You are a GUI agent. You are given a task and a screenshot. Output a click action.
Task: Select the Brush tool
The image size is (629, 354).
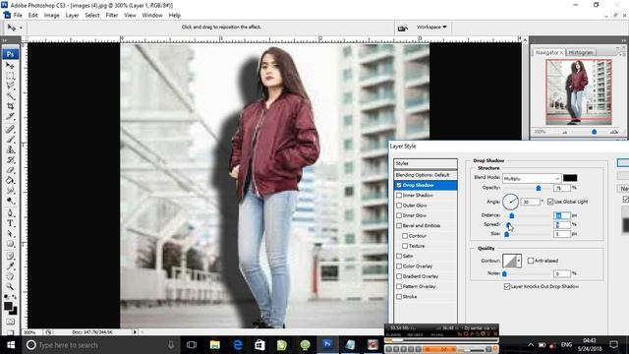point(10,140)
